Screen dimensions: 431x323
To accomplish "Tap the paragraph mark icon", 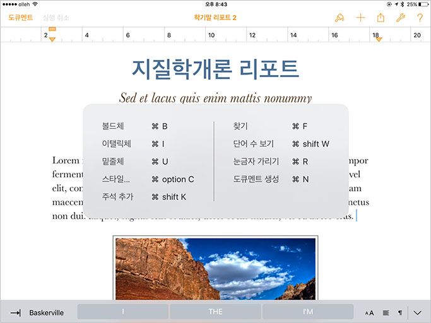I will tap(400, 313).
